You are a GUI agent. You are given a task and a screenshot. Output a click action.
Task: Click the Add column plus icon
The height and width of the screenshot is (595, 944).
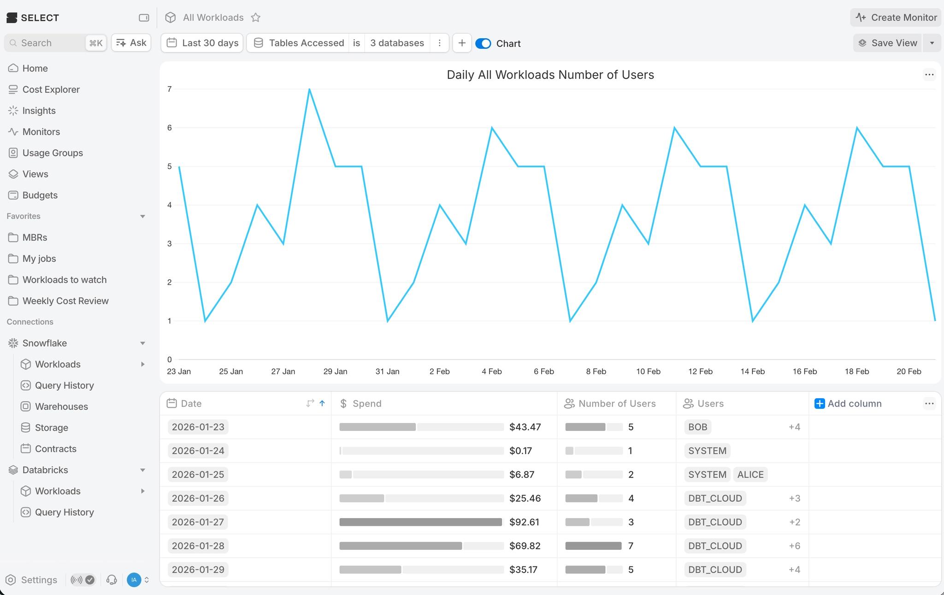click(820, 404)
